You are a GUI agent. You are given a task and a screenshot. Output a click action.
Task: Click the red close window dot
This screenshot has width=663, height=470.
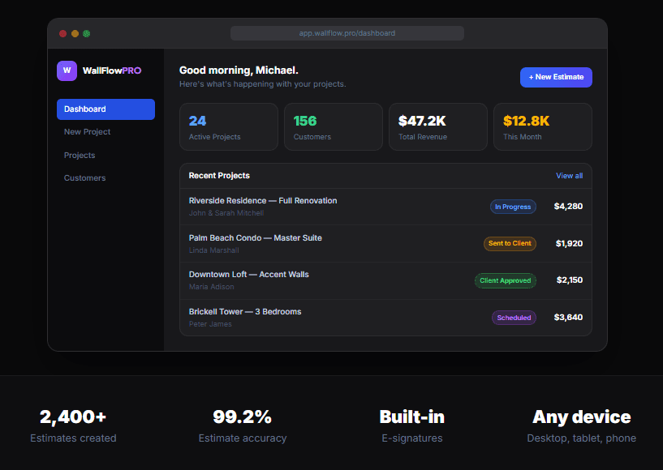click(x=63, y=34)
